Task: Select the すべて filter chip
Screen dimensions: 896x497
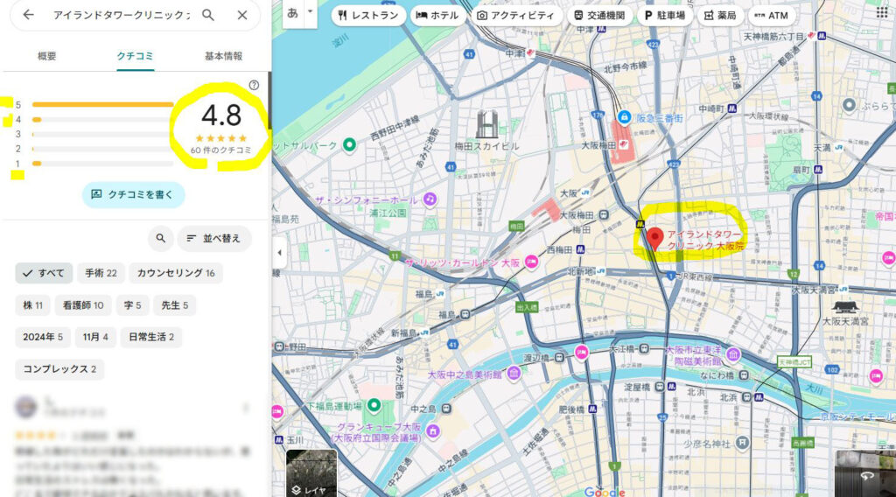Action: [x=44, y=273]
